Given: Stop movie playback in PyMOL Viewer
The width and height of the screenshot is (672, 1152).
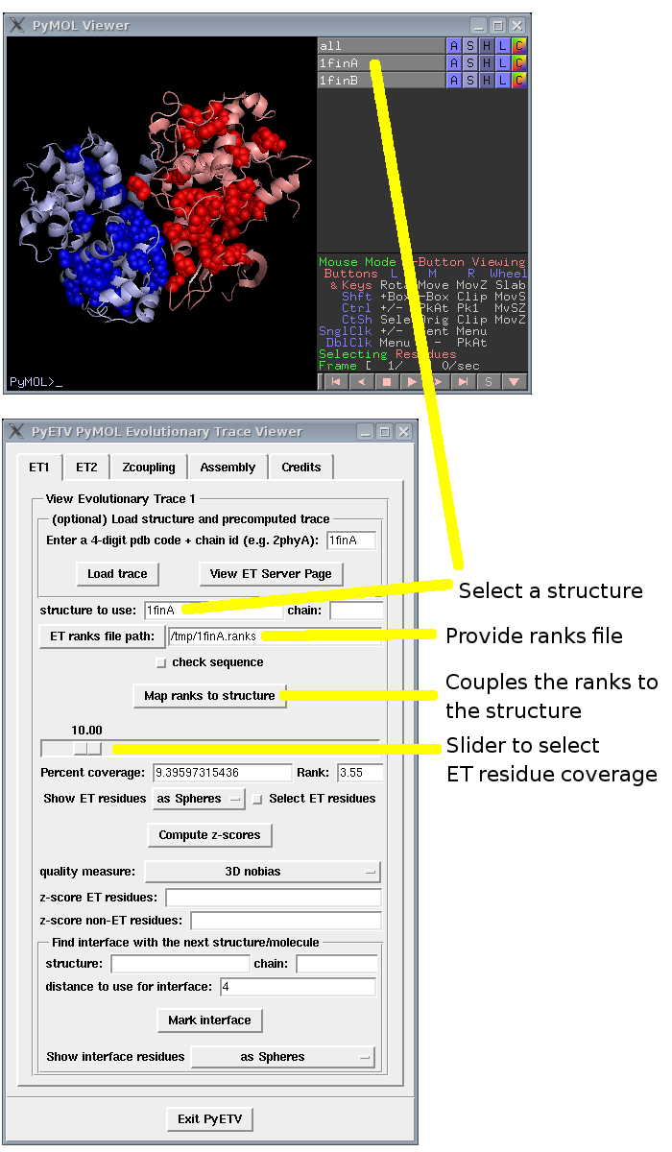Looking at the screenshot, I should pos(387,382).
